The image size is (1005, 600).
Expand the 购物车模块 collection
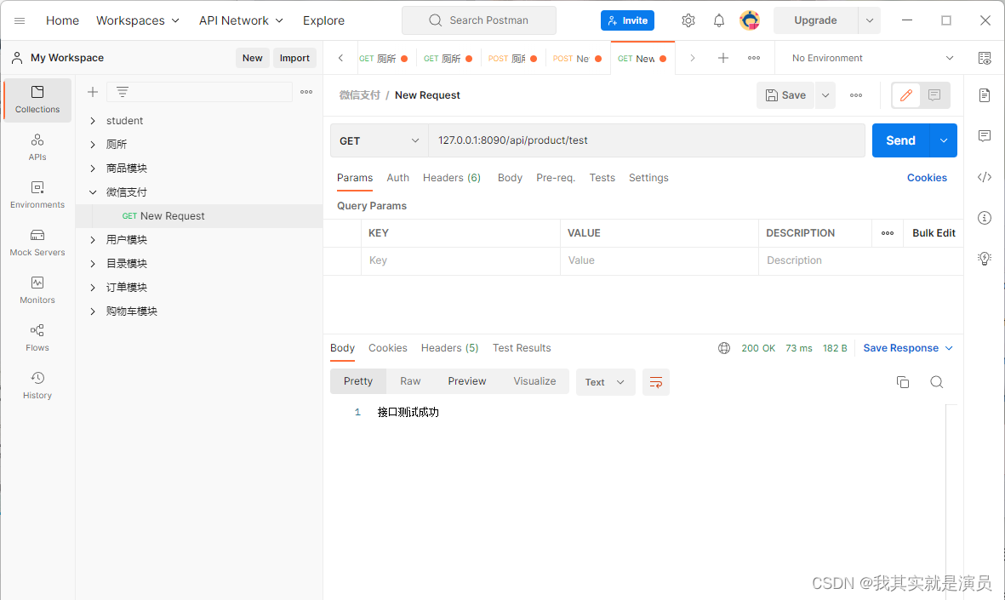tap(93, 311)
